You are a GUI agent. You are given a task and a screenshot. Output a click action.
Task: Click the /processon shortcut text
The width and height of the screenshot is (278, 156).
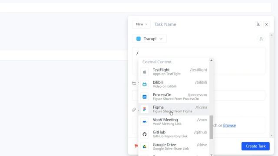click(197, 95)
